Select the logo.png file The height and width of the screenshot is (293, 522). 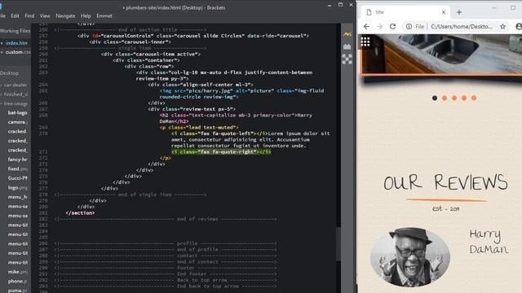17,187
